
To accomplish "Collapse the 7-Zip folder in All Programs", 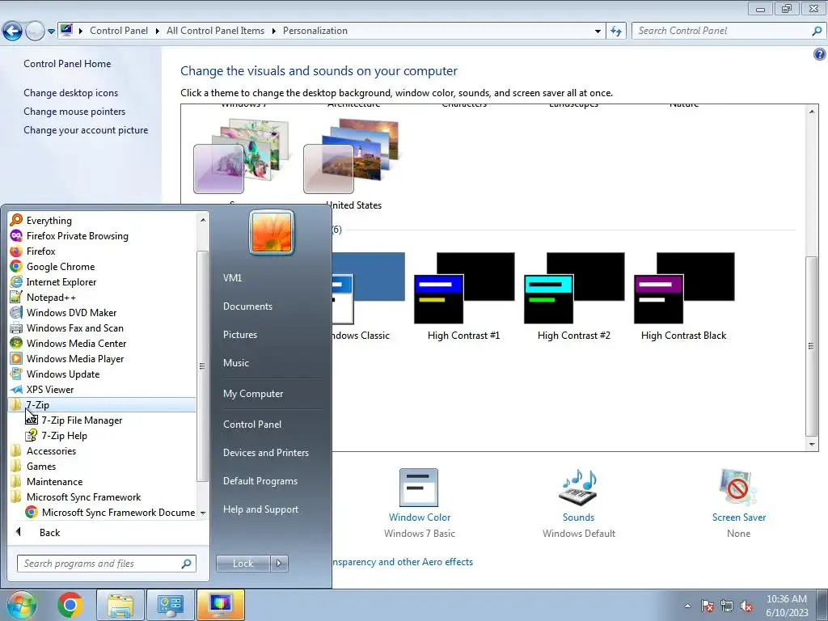I will 37,404.
